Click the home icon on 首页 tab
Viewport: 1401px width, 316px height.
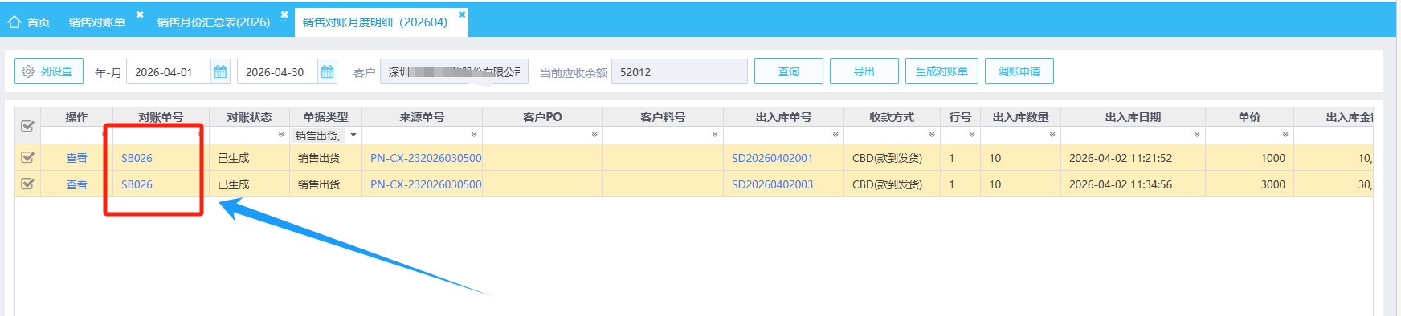pyautogui.click(x=14, y=22)
